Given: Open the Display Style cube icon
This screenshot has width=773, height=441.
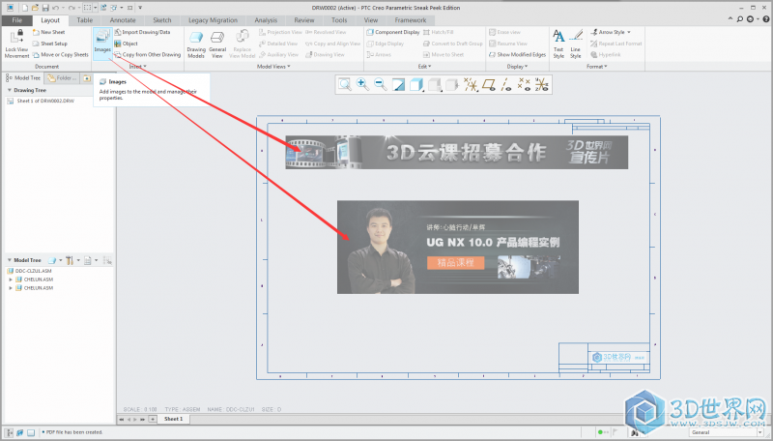Looking at the screenshot, I should coord(416,85).
